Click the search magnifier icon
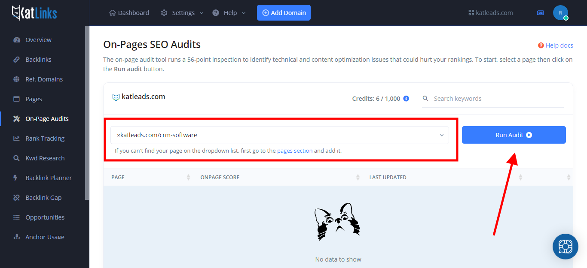Viewport: 587px width, 268px height. 425,99
